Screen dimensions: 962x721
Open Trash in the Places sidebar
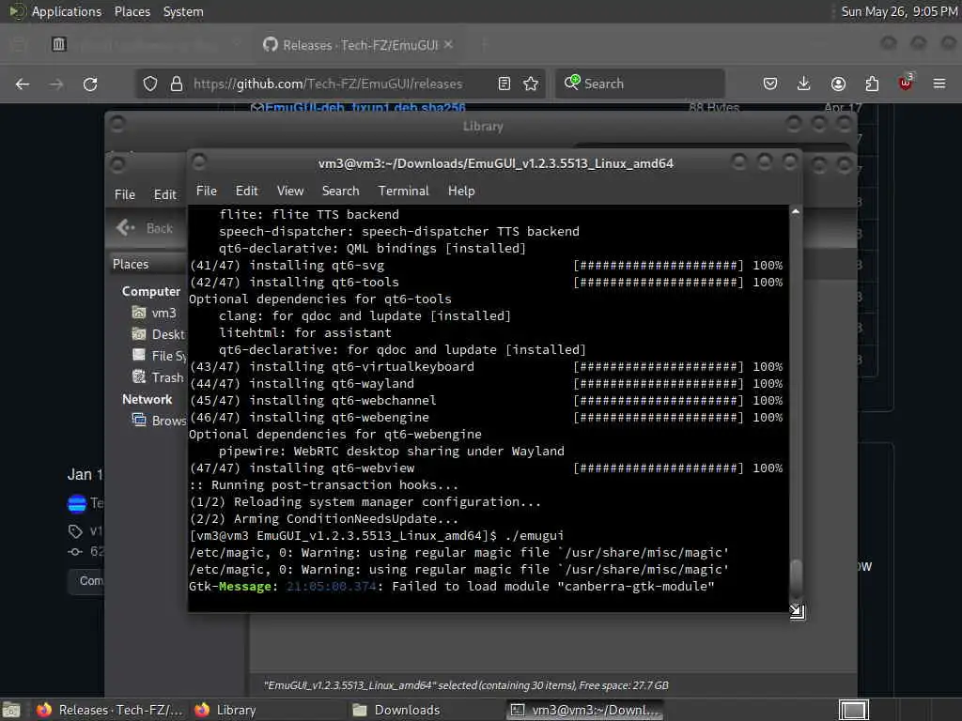[x=158, y=377]
